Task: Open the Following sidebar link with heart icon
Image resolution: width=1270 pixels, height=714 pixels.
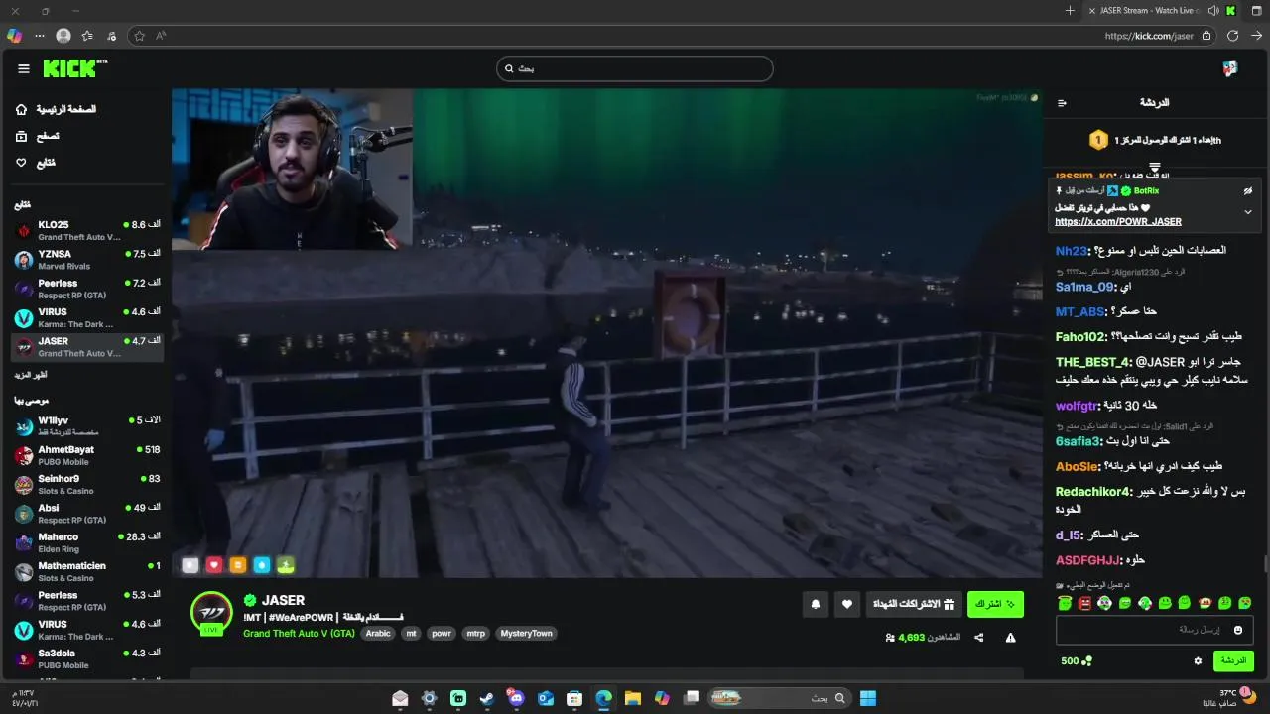Action: pyautogui.click(x=36, y=163)
